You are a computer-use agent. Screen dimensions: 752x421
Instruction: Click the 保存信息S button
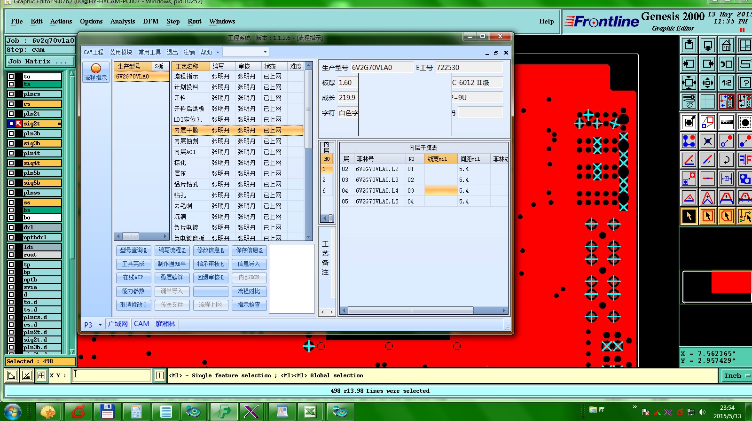point(249,250)
